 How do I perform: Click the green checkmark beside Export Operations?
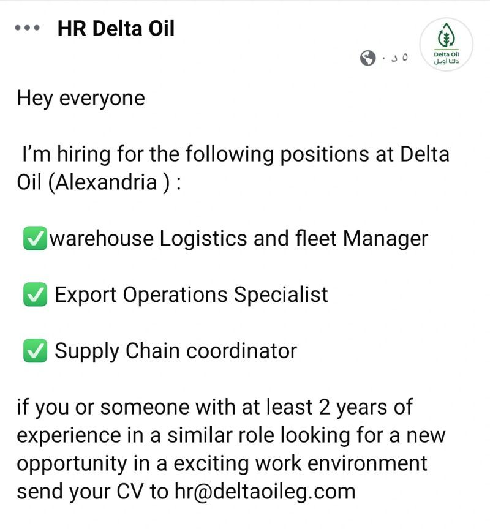coord(35,295)
